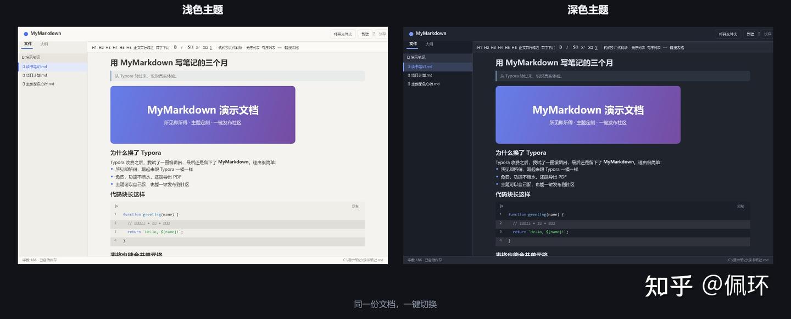The width and height of the screenshot is (791, 319).
Task: Switch to 文件 tab in dark theme sidebar
Action: 413,44
